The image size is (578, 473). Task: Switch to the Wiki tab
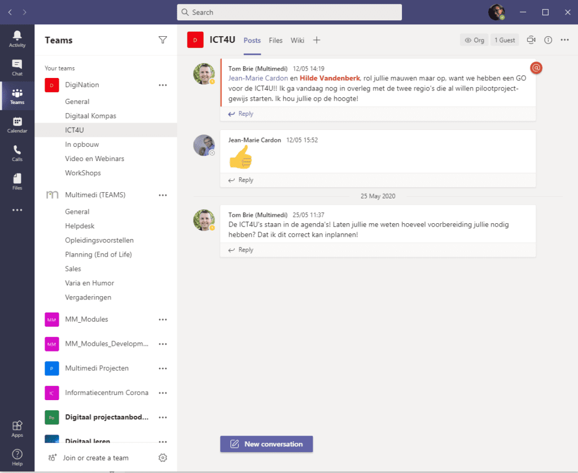coord(297,40)
